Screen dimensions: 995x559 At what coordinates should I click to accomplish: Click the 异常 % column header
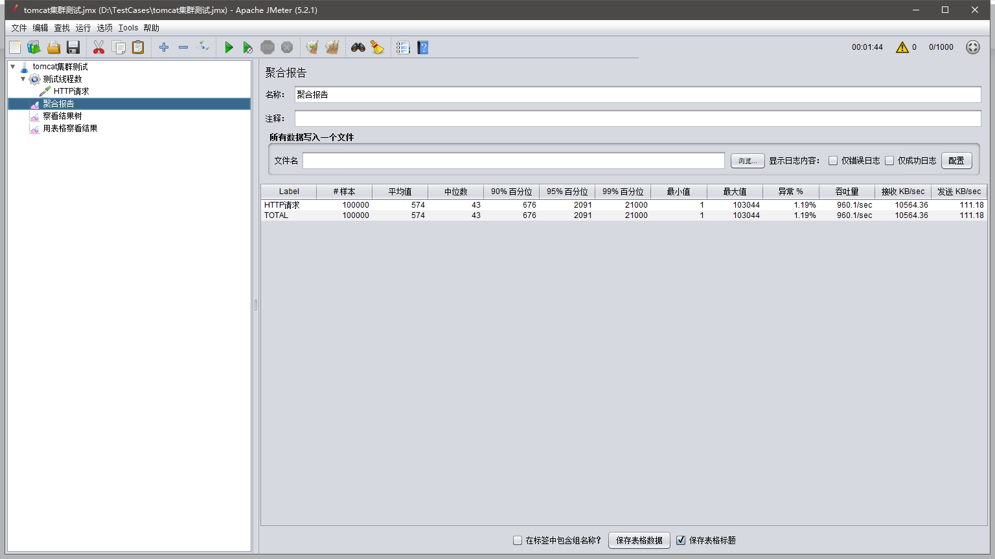tap(791, 192)
